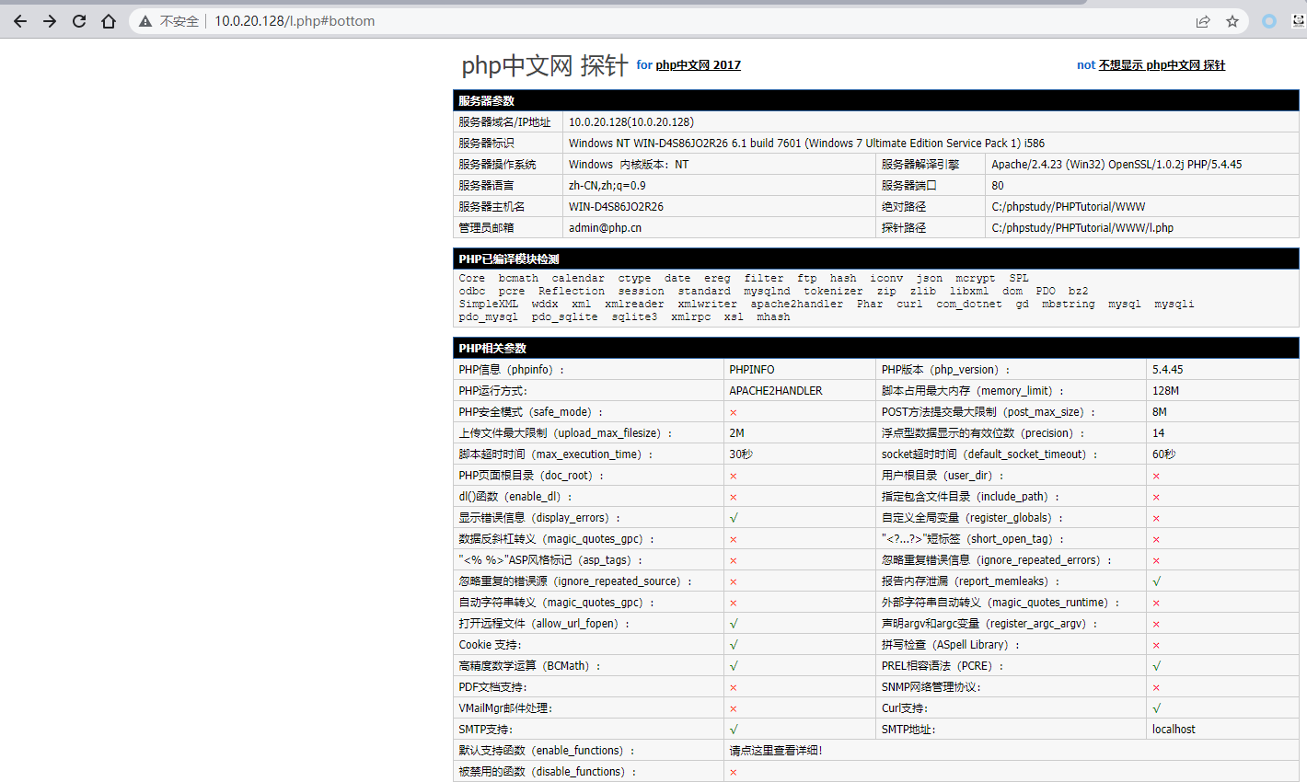Select the PHP version value 5.4.45

(x=1167, y=370)
